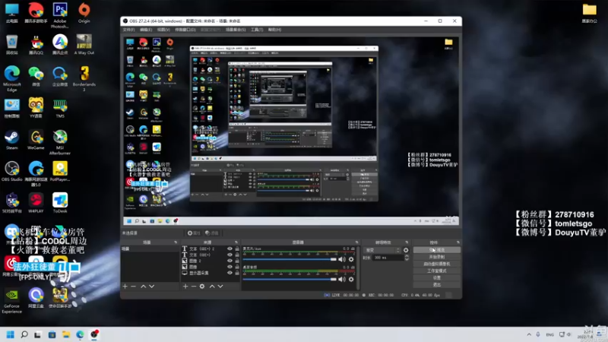The width and height of the screenshot is (608, 342).
Task: Open GeForce Experience desktop icon
Action: [12, 301]
